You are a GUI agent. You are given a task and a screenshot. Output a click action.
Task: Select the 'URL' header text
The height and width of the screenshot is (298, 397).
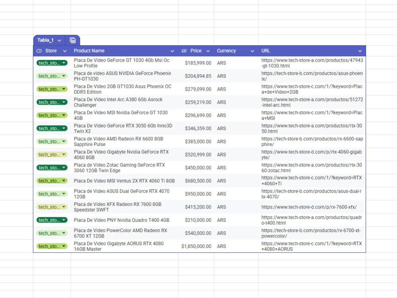(x=266, y=51)
